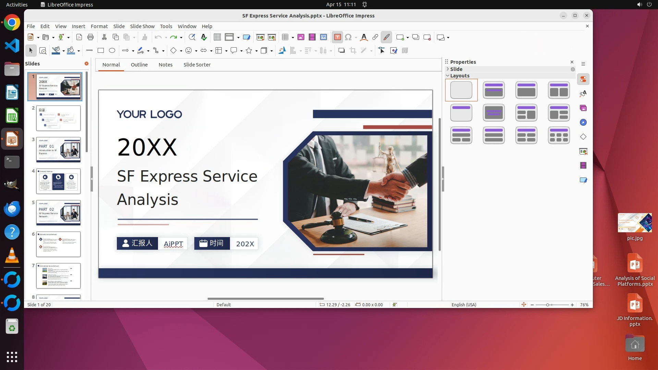658x370 pixels.
Task: Toggle the Display Grid button
Action: pyautogui.click(x=217, y=37)
